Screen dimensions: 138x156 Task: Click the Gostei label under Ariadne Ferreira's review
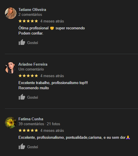33,97
